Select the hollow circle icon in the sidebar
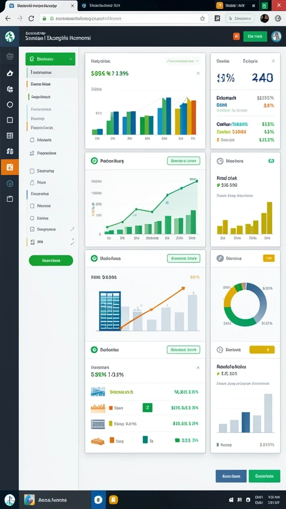This screenshot has height=509, width=286. point(10,104)
